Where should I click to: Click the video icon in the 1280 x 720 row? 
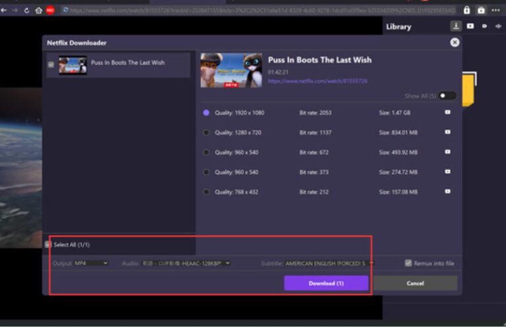tap(447, 132)
